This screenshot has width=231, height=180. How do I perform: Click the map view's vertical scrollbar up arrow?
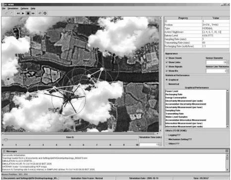[160, 18]
